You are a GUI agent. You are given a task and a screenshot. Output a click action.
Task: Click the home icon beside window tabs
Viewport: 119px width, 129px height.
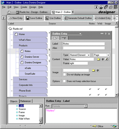coord(9,12)
